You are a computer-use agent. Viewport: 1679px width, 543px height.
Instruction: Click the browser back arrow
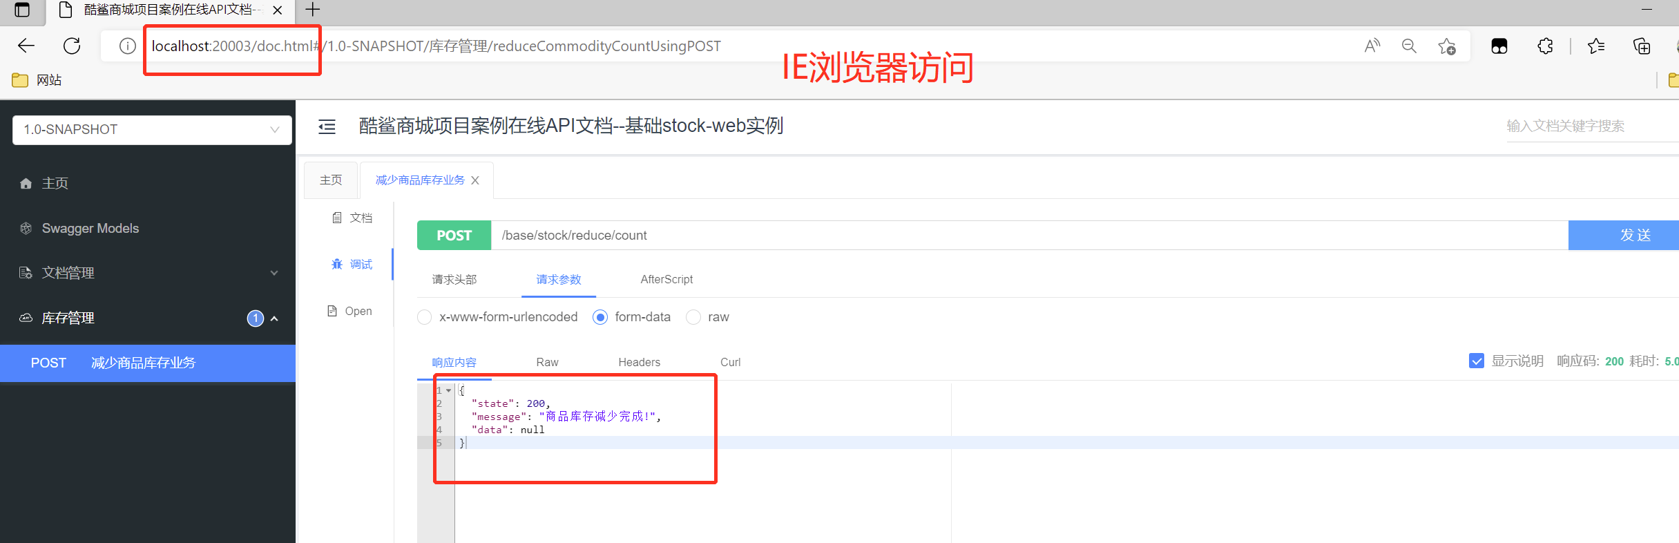pyautogui.click(x=26, y=46)
